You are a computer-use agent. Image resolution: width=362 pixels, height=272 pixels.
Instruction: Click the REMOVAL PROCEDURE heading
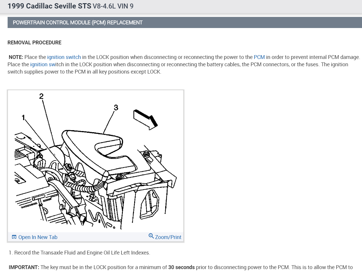[35, 43]
